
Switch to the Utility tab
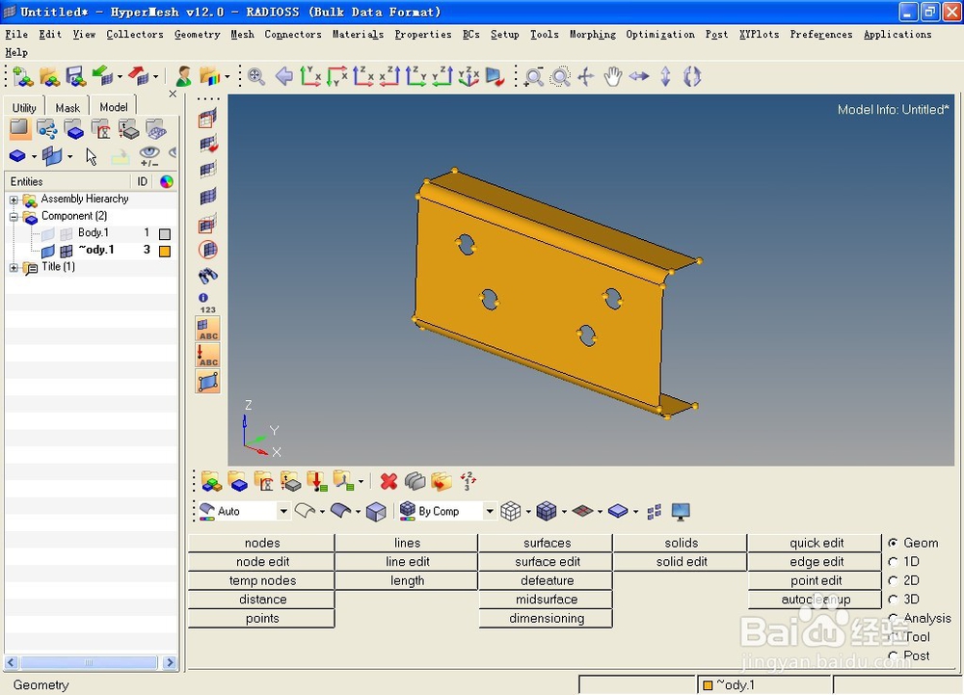(x=25, y=108)
